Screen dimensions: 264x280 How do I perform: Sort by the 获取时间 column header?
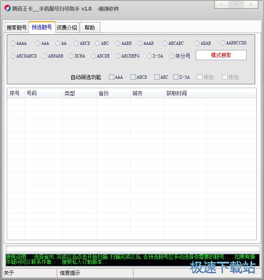[x=186, y=93]
